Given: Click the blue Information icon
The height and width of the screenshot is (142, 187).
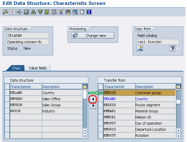Looking at the screenshot, I should click(89, 12).
